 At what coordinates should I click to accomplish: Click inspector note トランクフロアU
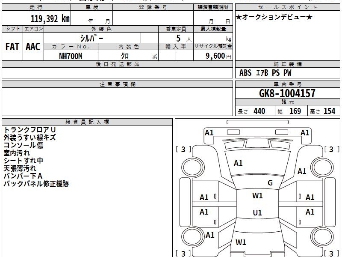[x=29, y=130]
